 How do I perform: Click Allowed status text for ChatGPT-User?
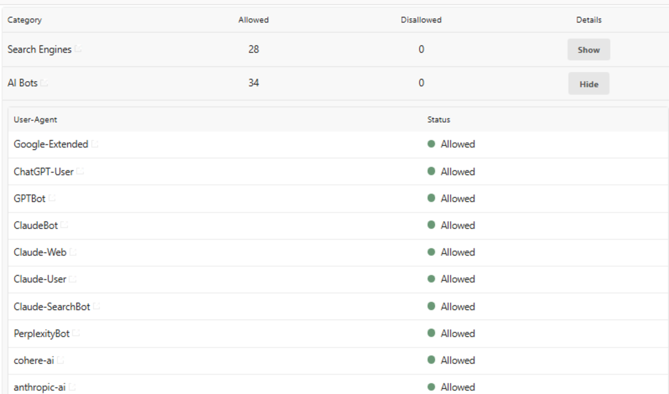click(x=458, y=171)
